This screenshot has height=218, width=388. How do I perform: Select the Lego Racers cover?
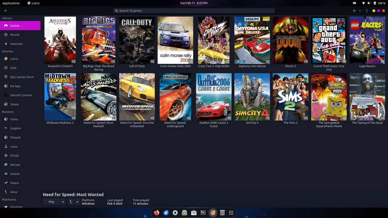tap(367, 40)
